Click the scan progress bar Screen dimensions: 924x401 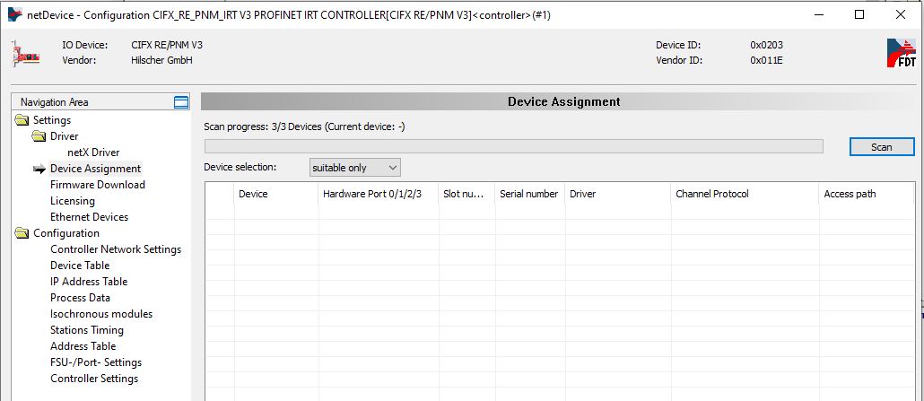click(x=513, y=146)
